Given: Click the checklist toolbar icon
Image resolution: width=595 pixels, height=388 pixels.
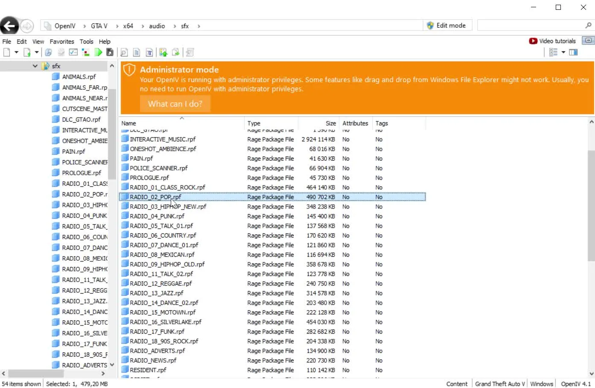Looking at the screenshot, I should 73,52.
